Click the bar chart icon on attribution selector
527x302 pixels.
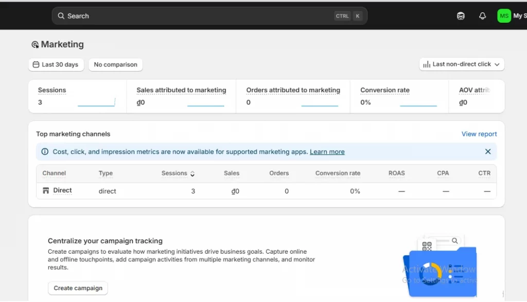coord(426,64)
